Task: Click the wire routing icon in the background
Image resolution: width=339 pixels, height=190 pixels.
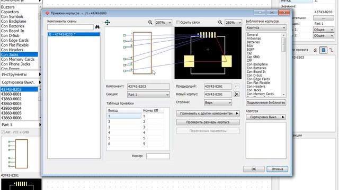Action: tap(331, 50)
